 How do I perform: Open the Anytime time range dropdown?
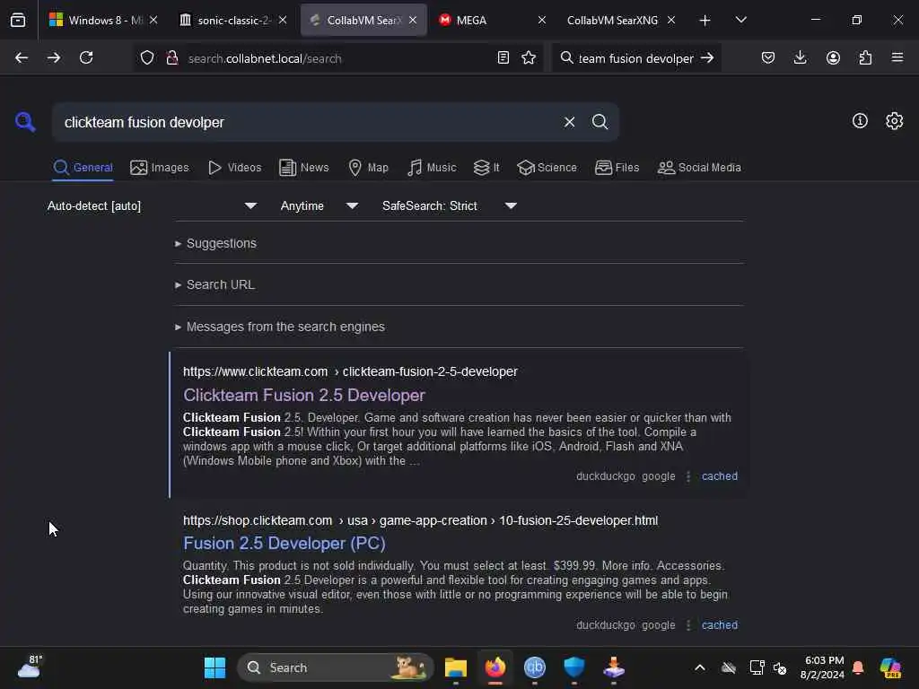click(319, 205)
